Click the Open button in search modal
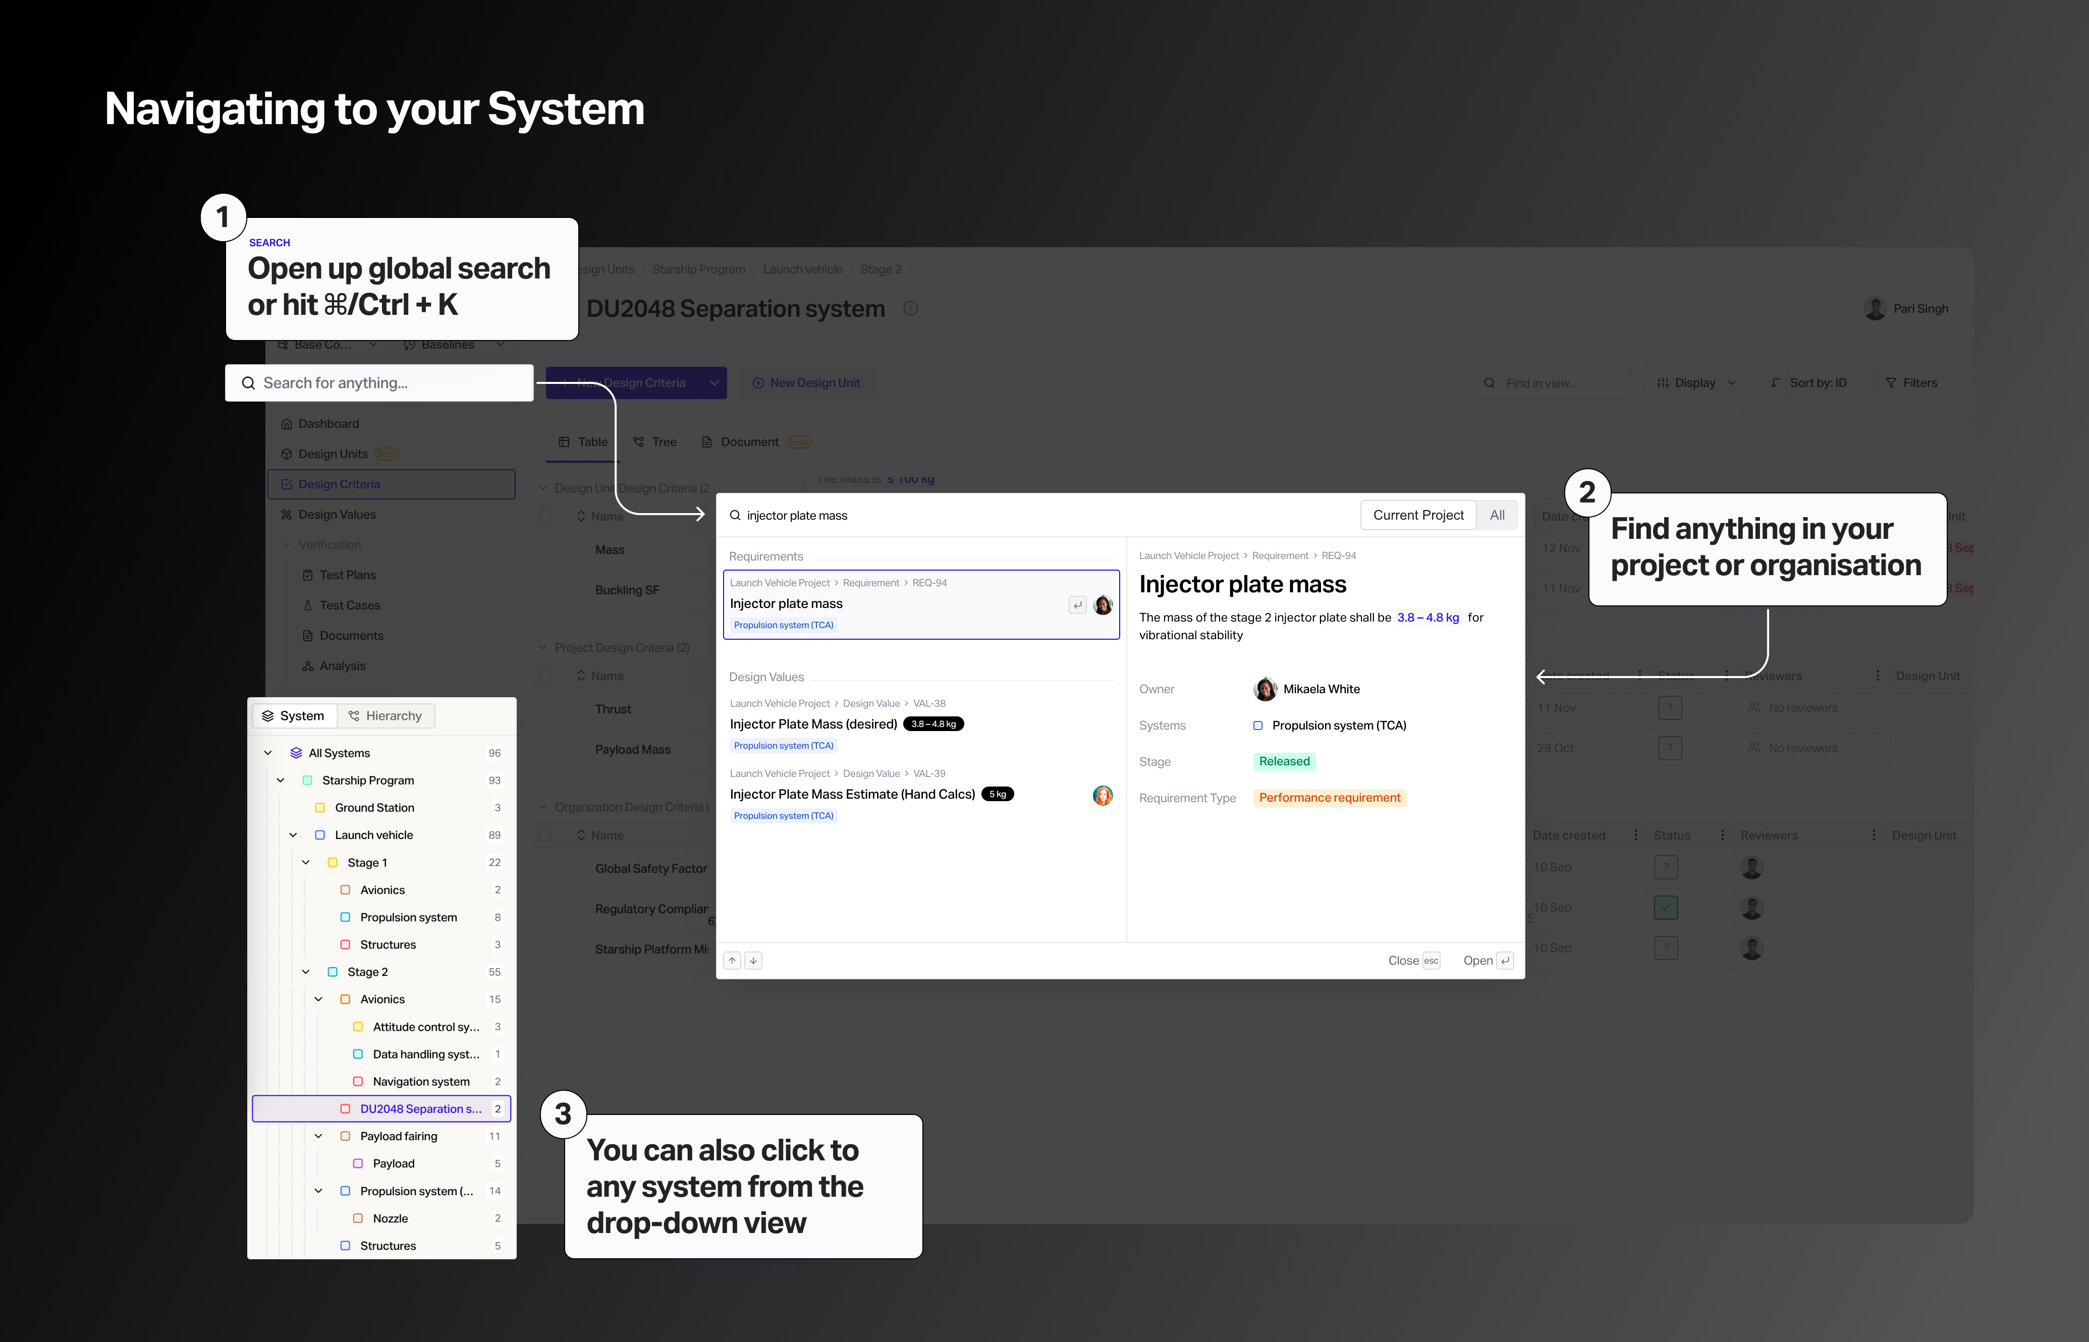The width and height of the screenshot is (2089, 1342). tap(1488, 960)
